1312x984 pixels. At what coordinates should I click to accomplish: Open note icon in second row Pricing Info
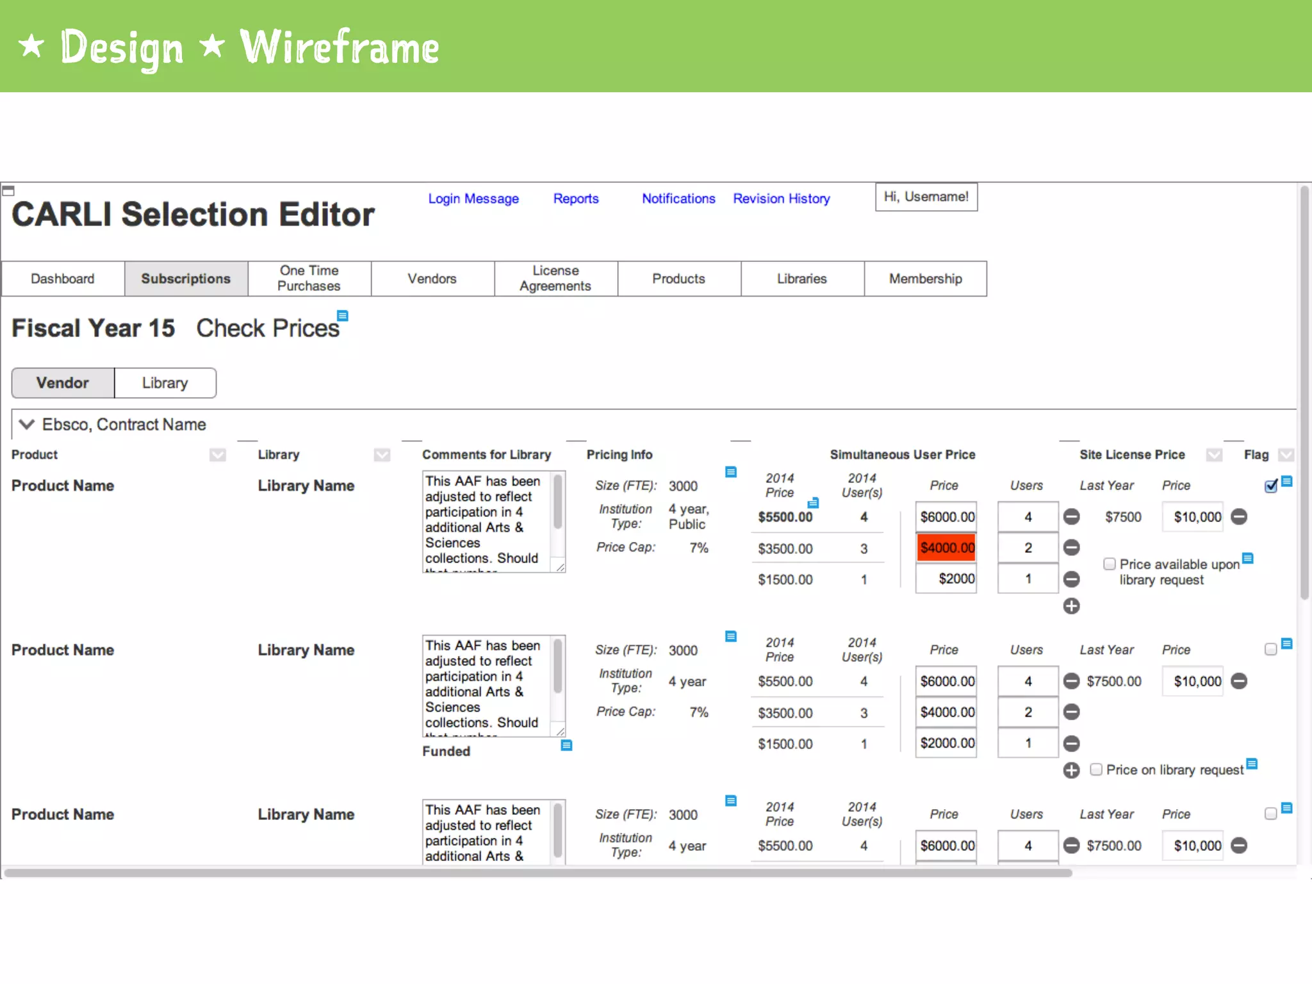[x=730, y=636]
